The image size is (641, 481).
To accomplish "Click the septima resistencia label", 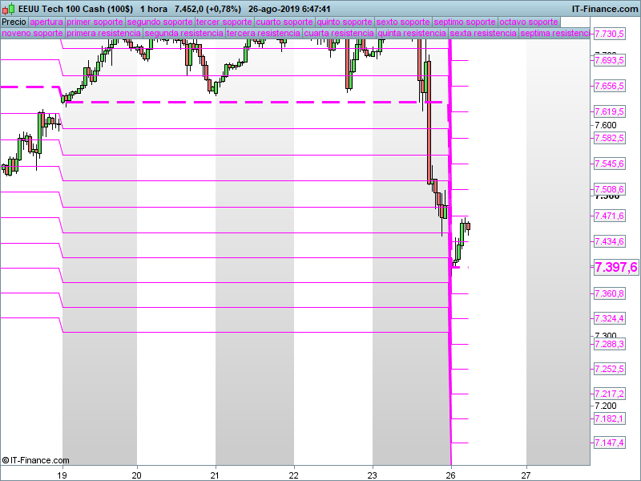I will pos(554,33).
